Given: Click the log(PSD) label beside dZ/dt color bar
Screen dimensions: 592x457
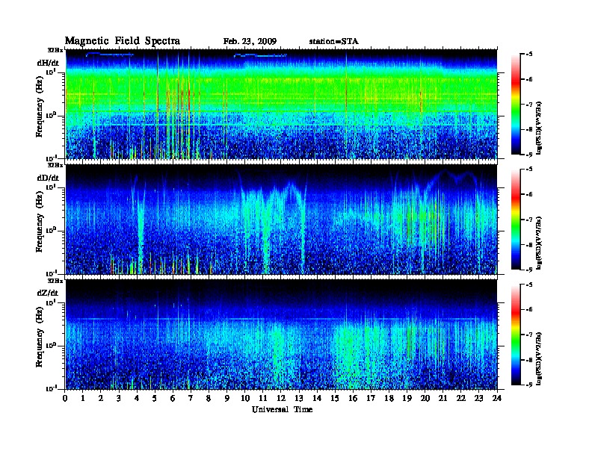Looking at the screenshot, I should (539, 358).
